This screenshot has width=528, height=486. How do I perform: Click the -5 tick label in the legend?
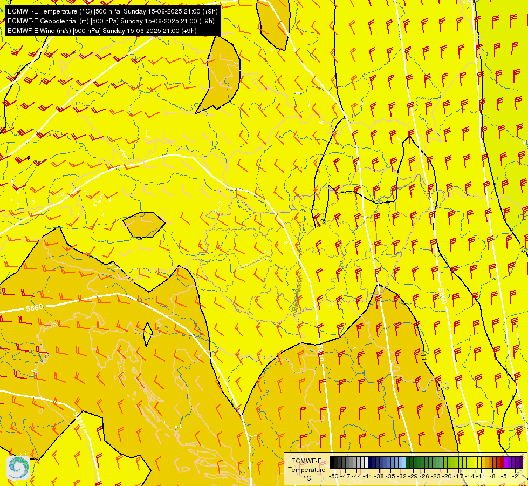tap(504, 476)
